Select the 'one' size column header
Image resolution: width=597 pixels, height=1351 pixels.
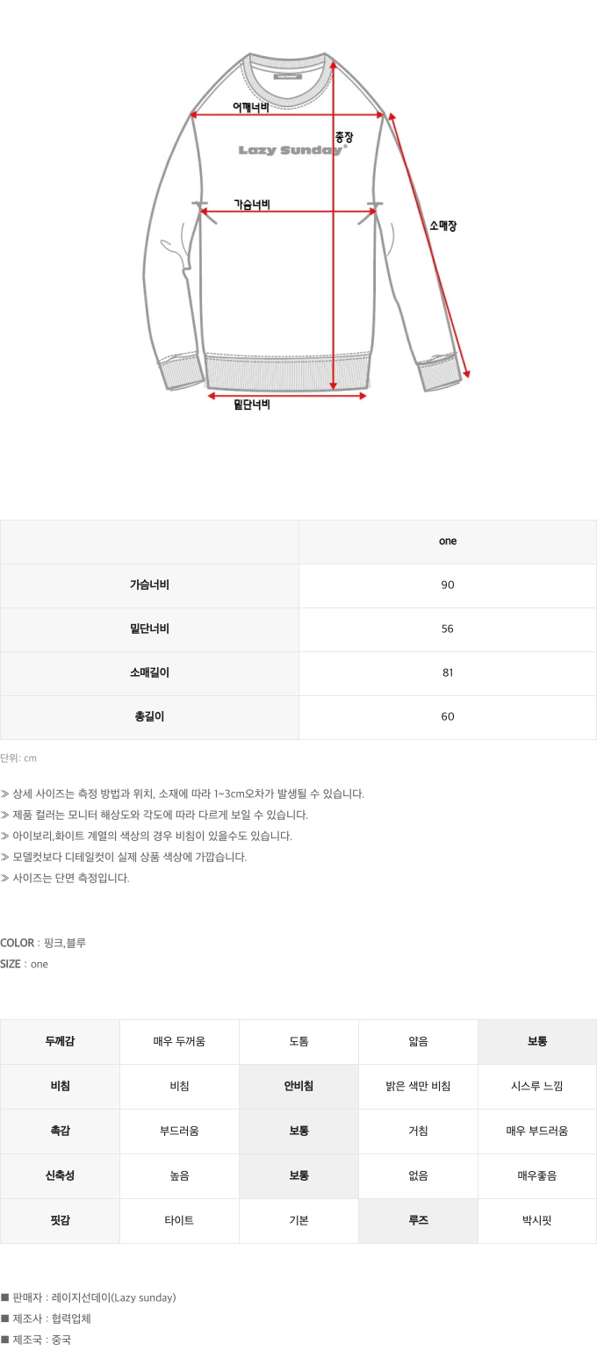click(x=448, y=542)
